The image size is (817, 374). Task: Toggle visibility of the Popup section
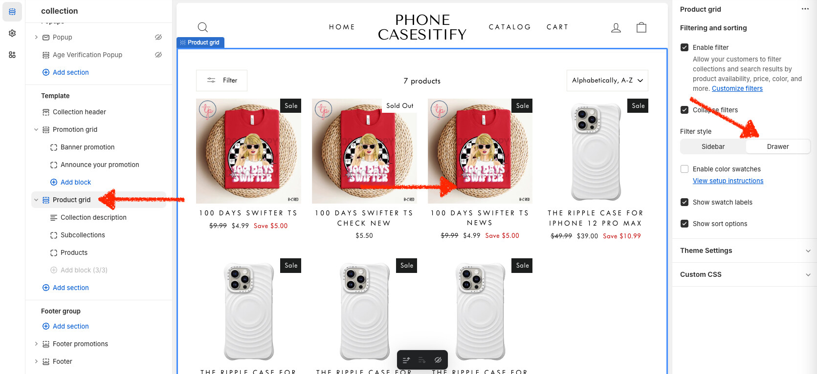pos(158,37)
